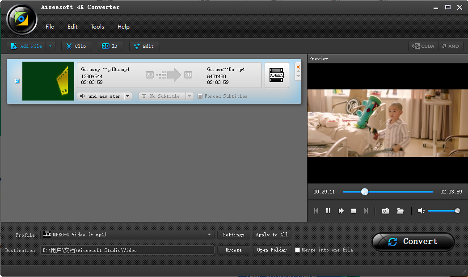Select the 3D conversion tool

pyautogui.click(x=110, y=46)
